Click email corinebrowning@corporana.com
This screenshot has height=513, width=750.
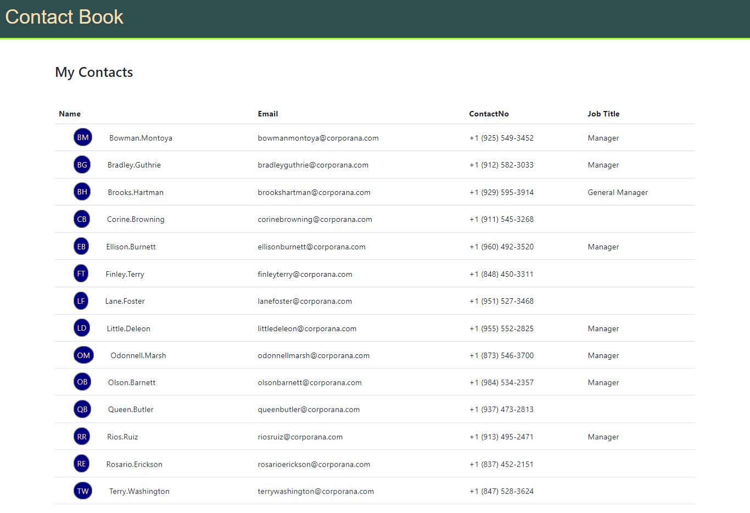[x=315, y=219]
